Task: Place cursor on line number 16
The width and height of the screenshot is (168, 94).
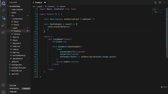Action: 35,47
